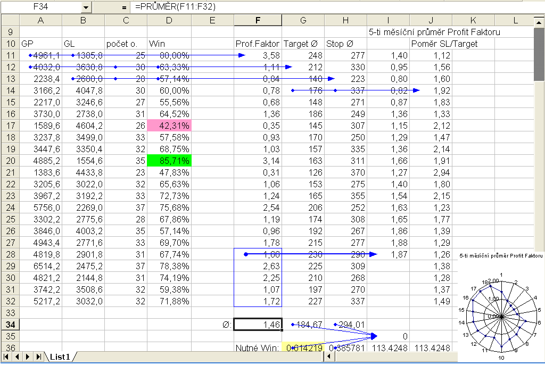The image size is (545, 365).
Task: Click the equals sign edit formula button
Action: [124, 7]
